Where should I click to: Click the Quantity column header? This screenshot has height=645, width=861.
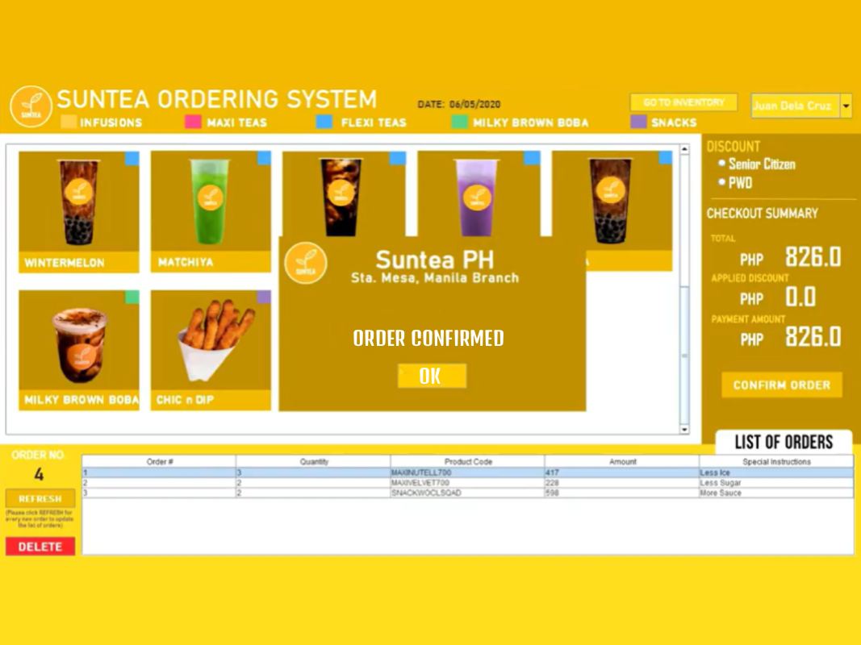(314, 462)
